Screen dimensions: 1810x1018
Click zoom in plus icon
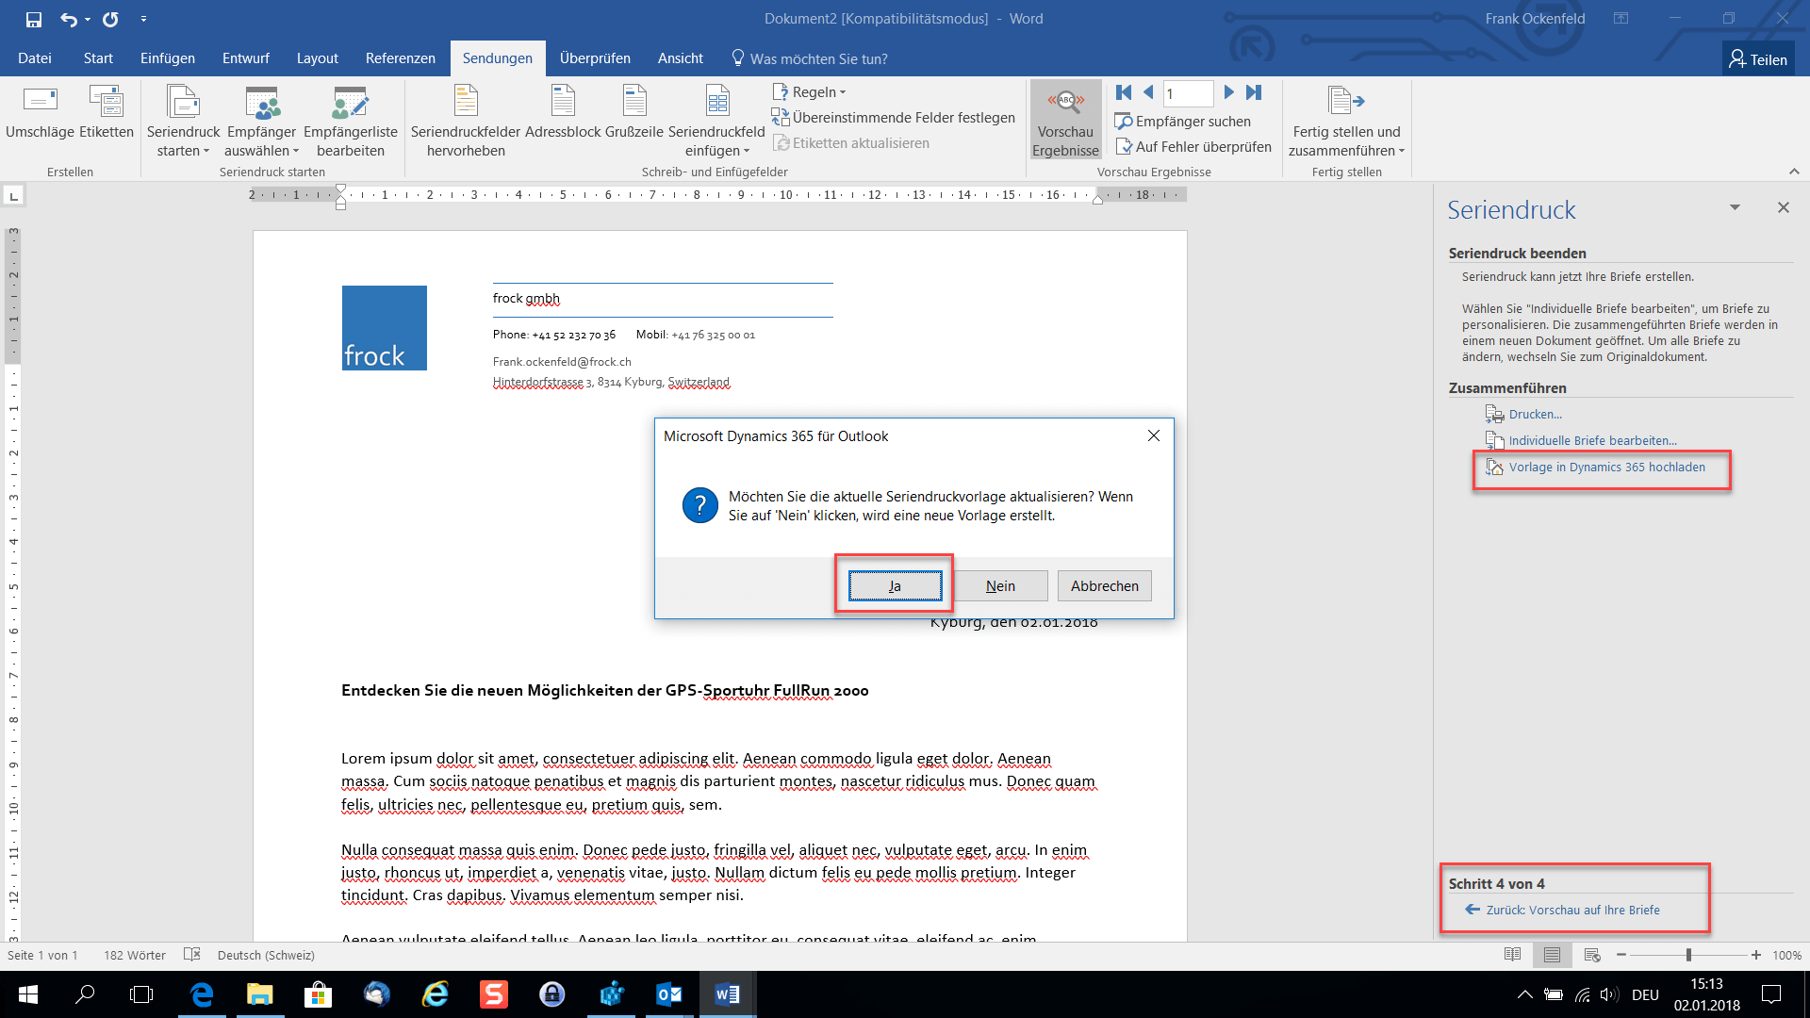point(1755,955)
